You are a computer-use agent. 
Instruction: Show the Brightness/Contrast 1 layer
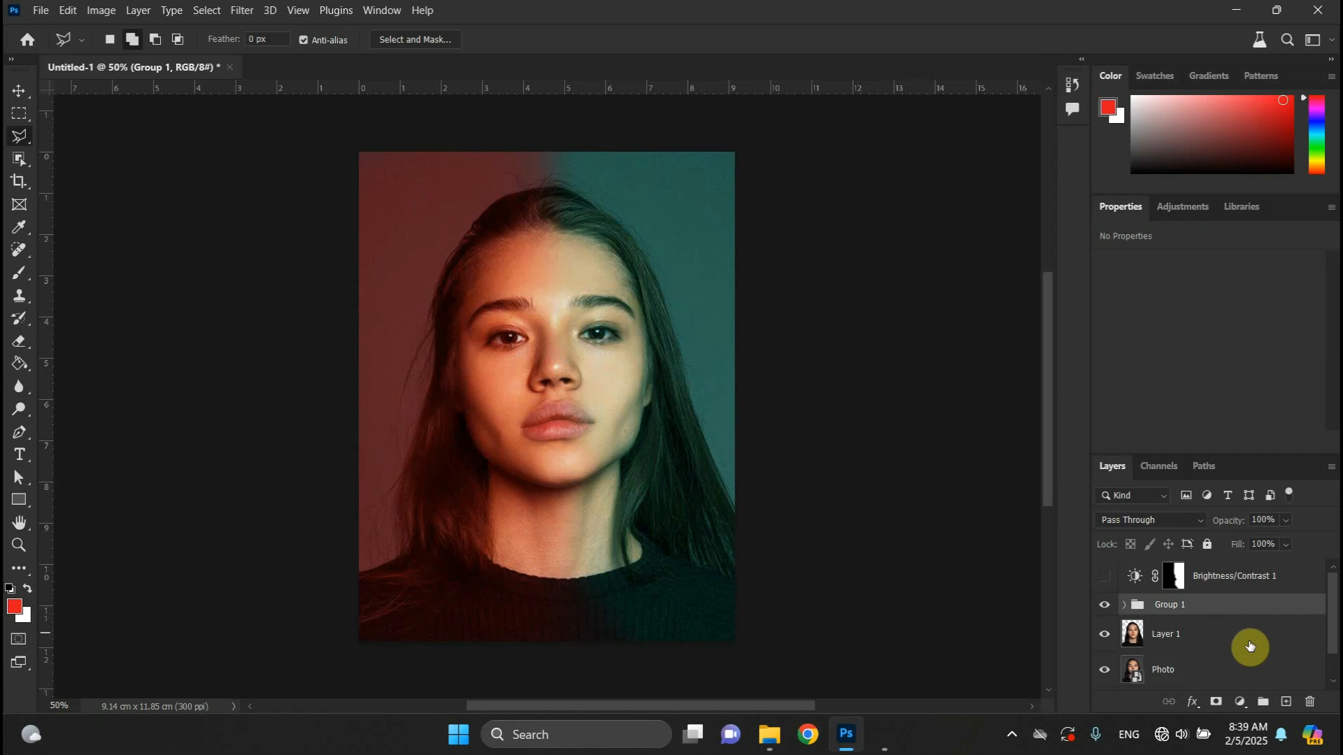coord(1104,576)
